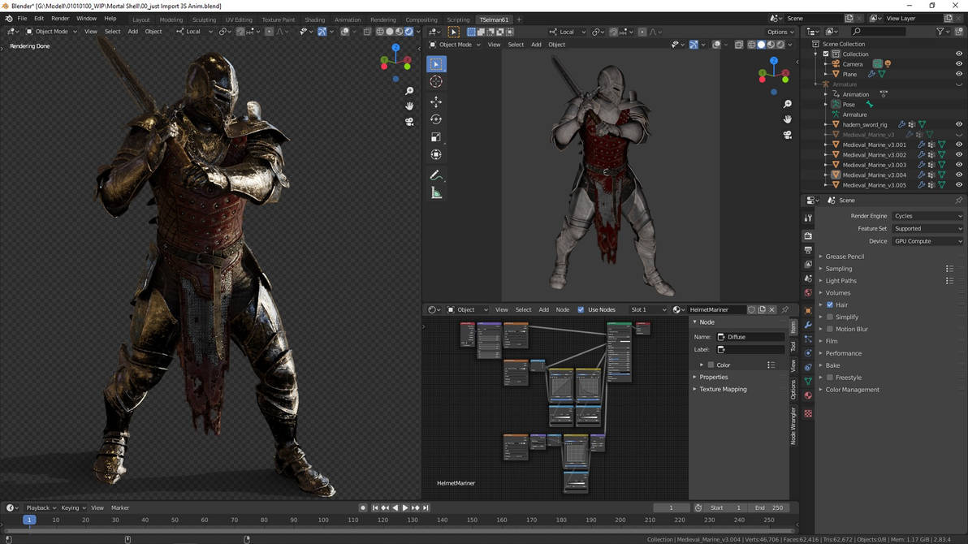Screen dimensions: 968x544
Task: Click the timeline playhead at frame 1
Action: pyautogui.click(x=29, y=520)
